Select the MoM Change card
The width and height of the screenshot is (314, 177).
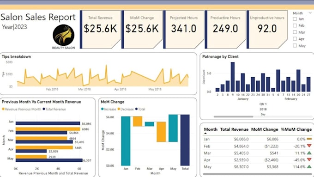point(142,30)
